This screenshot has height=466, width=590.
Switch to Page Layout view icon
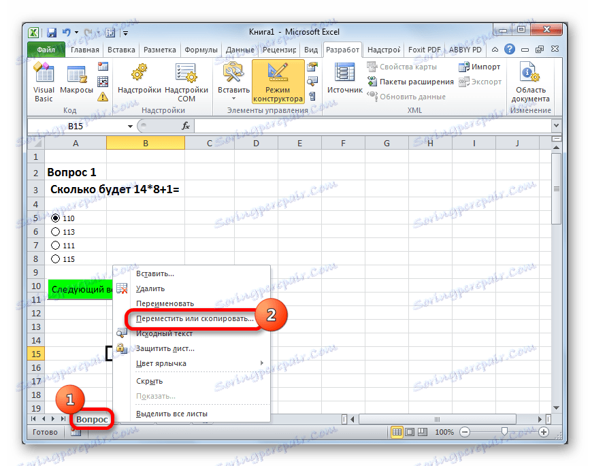click(x=410, y=432)
